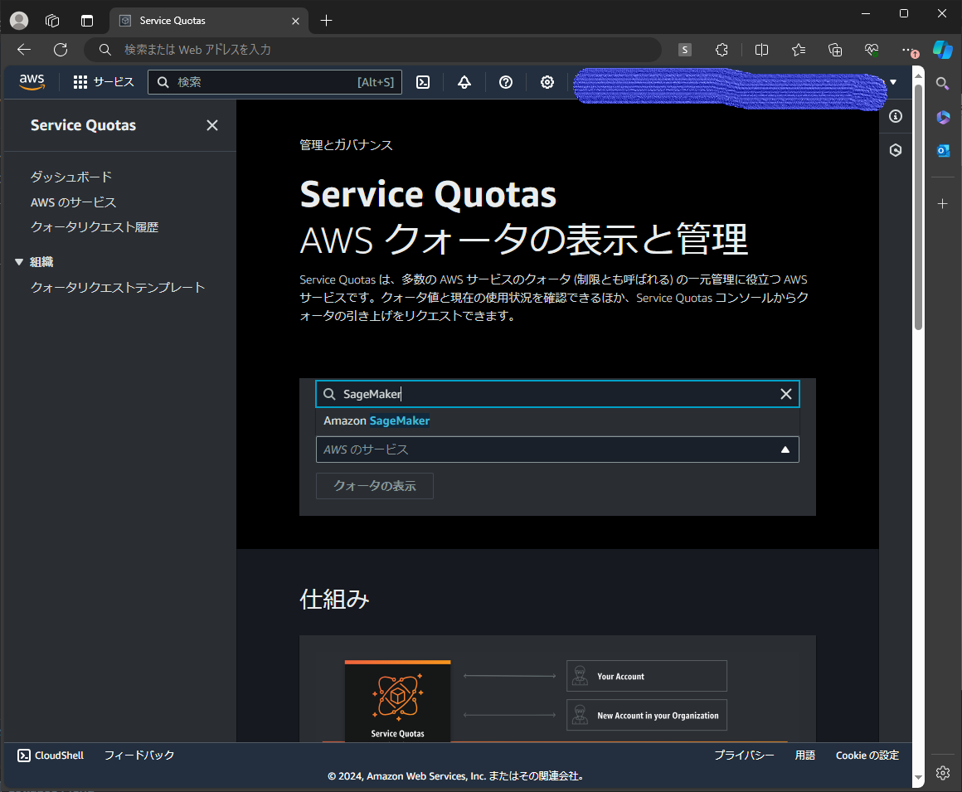Image resolution: width=962 pixels, height=792 pixels.
Task: Open the S extension icon
Action: (x=685, y=50)
